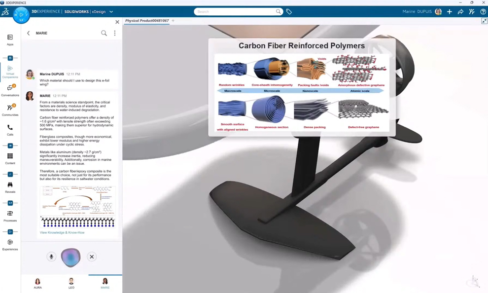Click the materials diagram thumbnail in chat
This screenshot has height=293, width=488.
(x=77, y=207)
